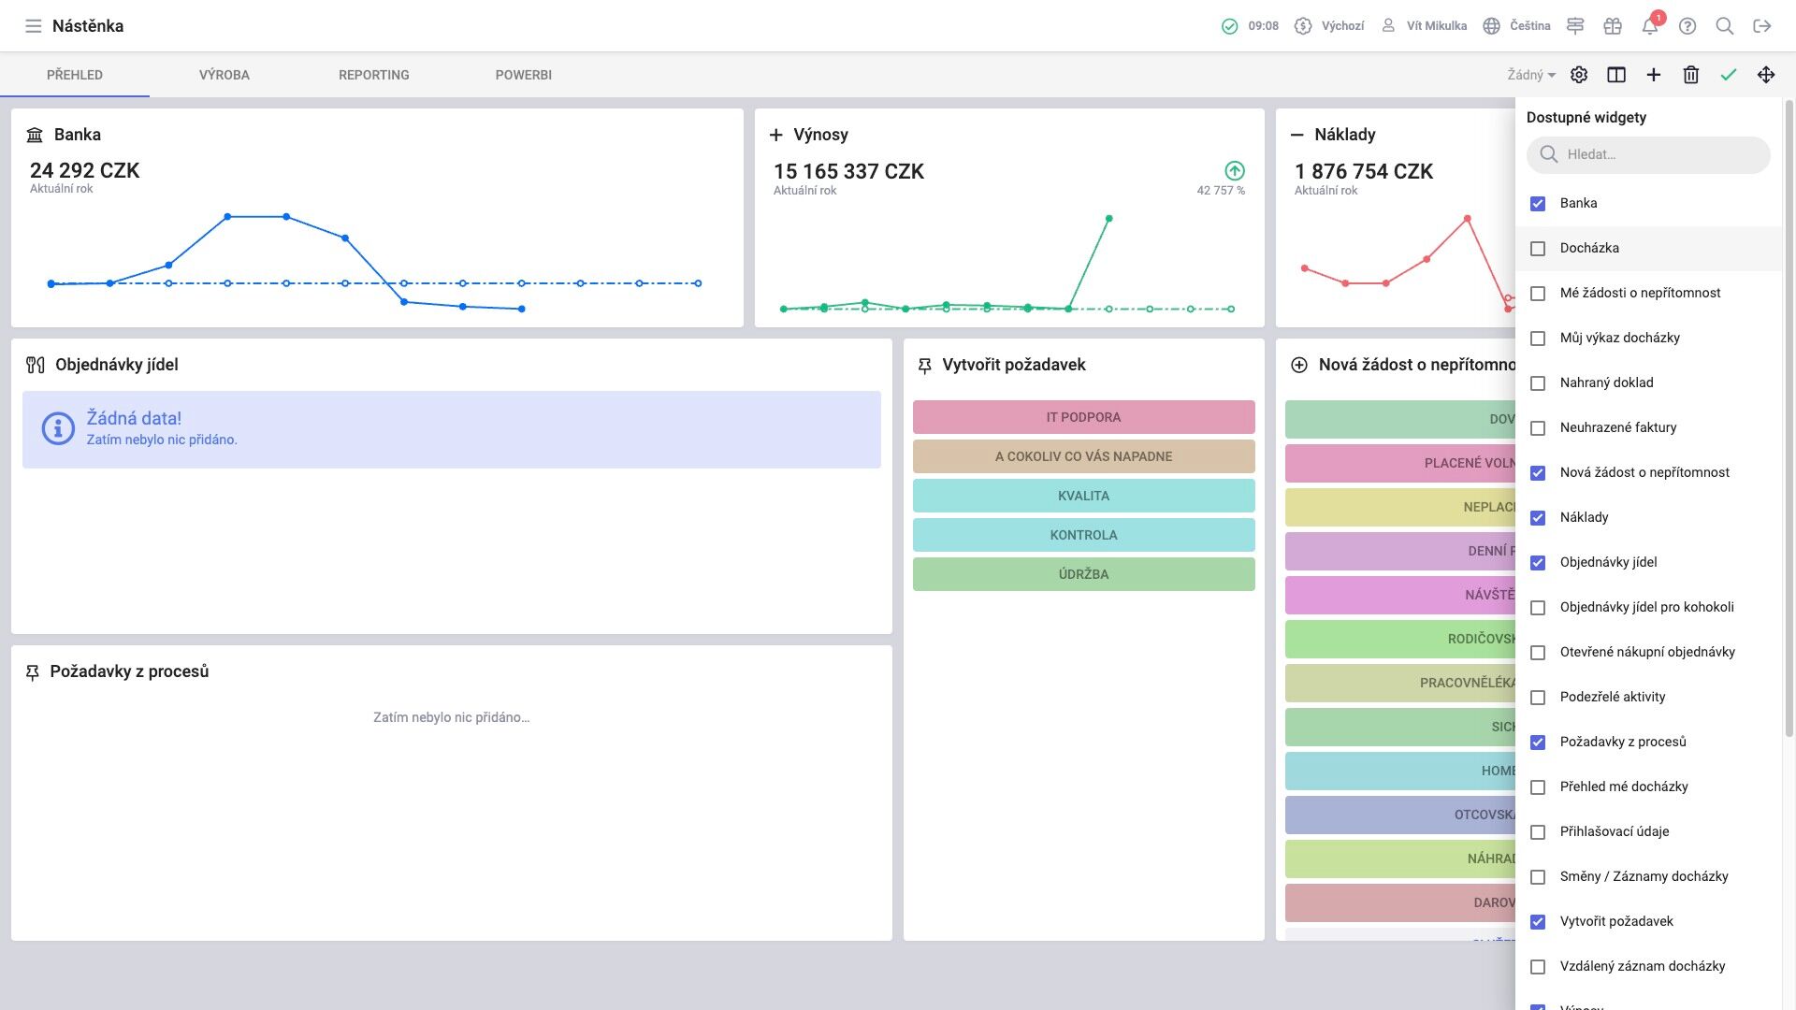
Task: Open the hamburger navigation menu
Action: click(33, 26)
